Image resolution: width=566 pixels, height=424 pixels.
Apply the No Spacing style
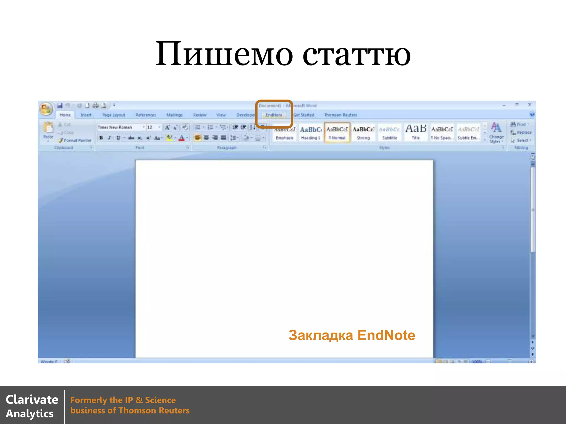[x=442, y=133]
